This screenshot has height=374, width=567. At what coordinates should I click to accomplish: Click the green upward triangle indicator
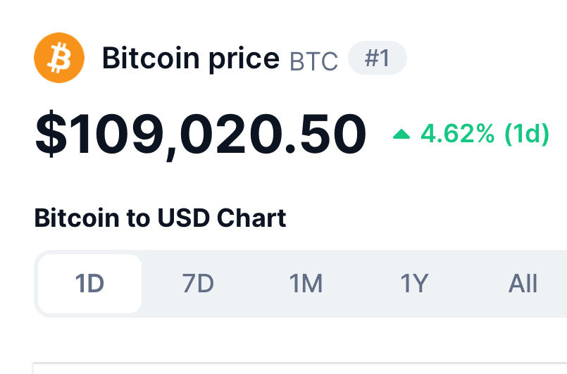click(401, 135)
